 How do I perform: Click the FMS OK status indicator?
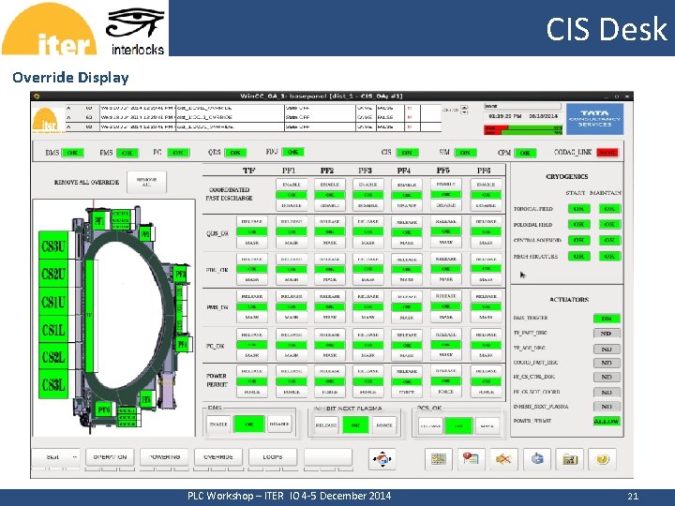127,153
